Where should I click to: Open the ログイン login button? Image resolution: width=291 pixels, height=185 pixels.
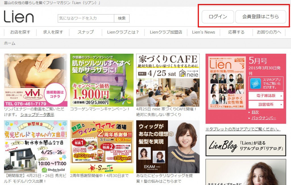click(218, 17)
